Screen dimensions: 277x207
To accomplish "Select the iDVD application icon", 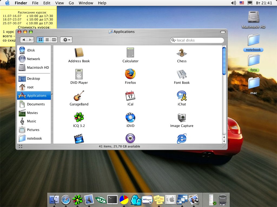I will [130, 117].
